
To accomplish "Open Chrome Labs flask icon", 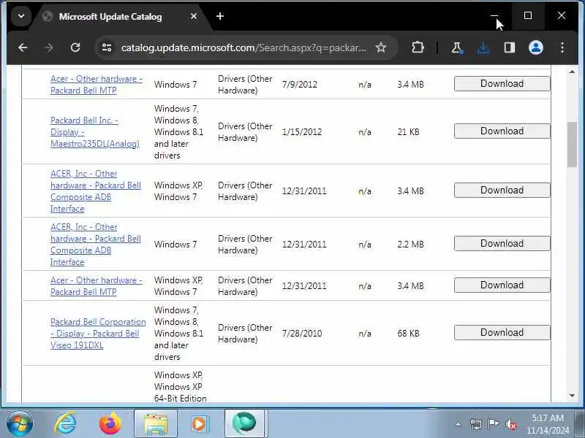I will click(457, 47).
